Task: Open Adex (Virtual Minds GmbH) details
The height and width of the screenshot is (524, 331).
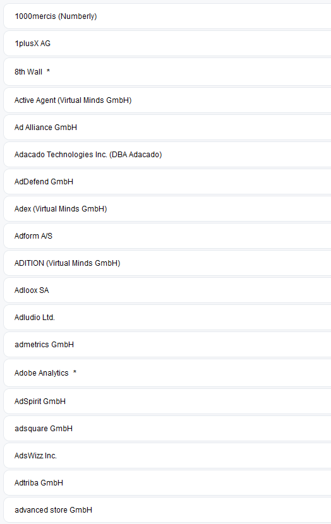Action: tap(167, 208)
